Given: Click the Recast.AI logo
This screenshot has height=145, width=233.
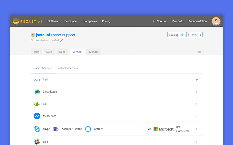Looking at the screenshot, I should 28,21.
